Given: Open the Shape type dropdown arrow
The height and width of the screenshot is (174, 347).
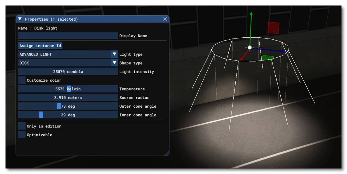Looking at the screenshot, I should pos(114,63).
